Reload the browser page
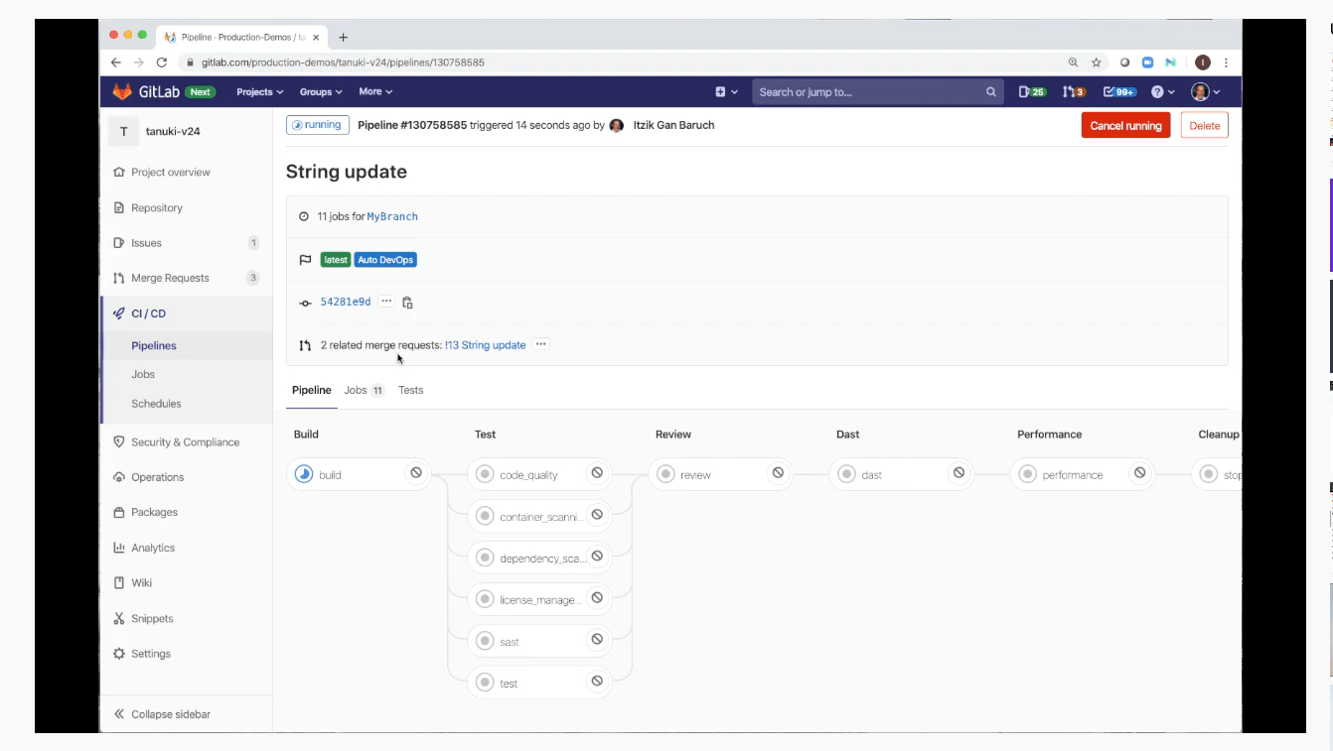1333x751 pixels. (x=162, y=62)
